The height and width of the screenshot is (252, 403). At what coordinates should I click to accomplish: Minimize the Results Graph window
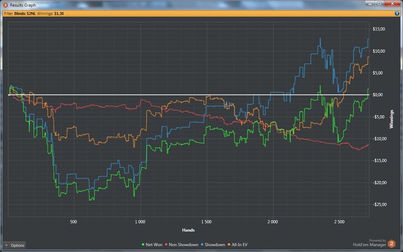click(370, 3)
